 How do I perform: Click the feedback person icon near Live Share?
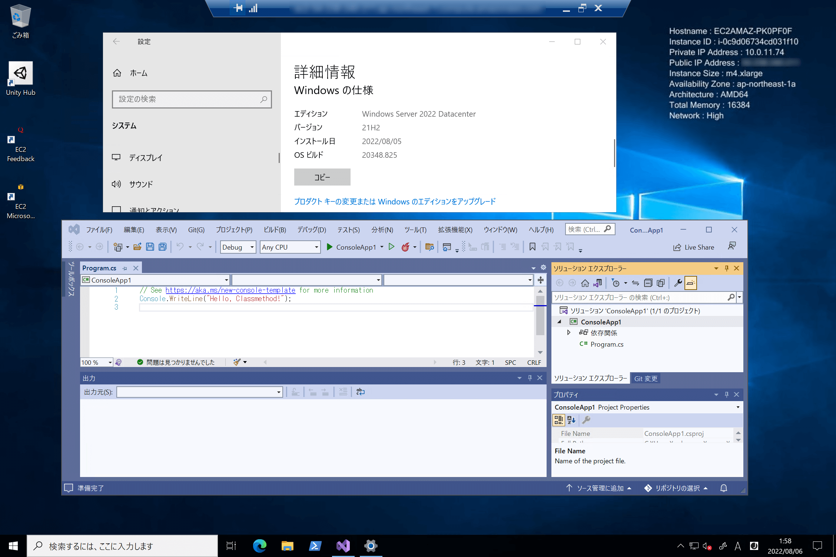(732, 247)
